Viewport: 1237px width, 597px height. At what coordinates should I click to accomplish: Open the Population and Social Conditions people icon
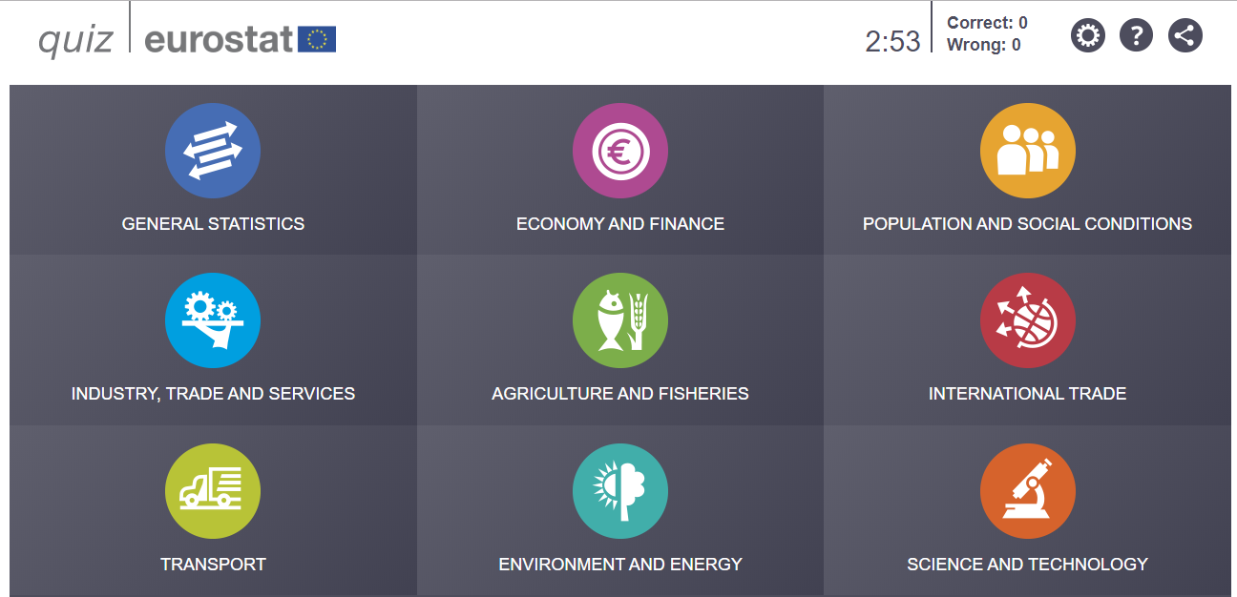click(x=1028, y=151)
